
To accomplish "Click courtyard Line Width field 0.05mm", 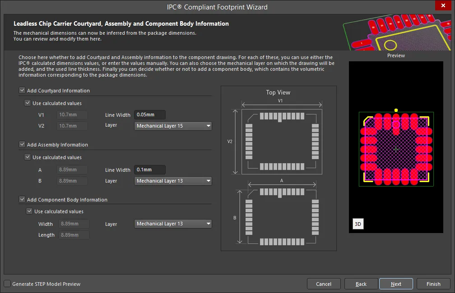I will tap(150, 115).
